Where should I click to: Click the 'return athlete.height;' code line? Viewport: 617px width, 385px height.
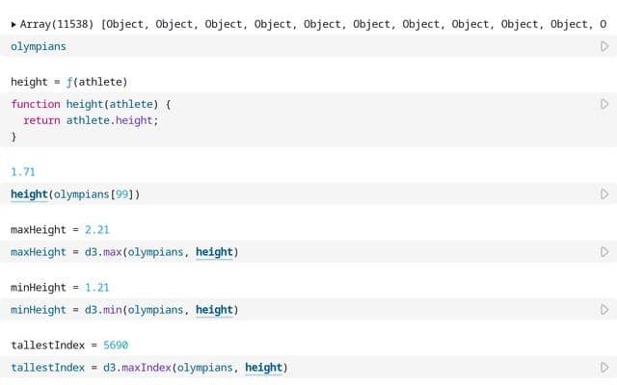click(91, 120)
